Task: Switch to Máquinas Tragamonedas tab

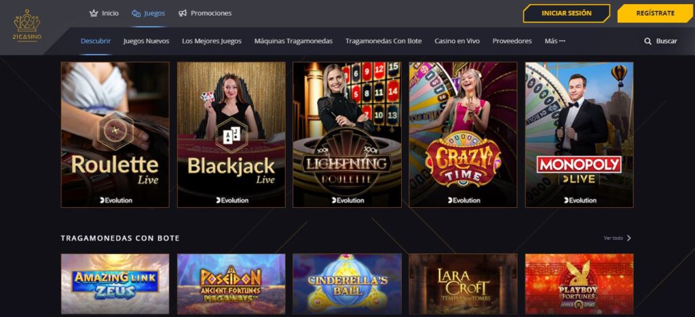Action: click(293, 41)
